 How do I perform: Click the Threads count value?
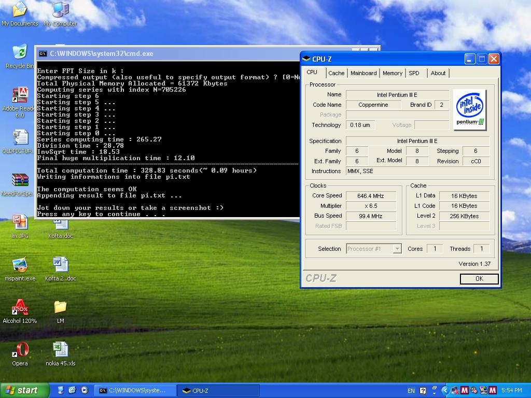tap(482, 249)
